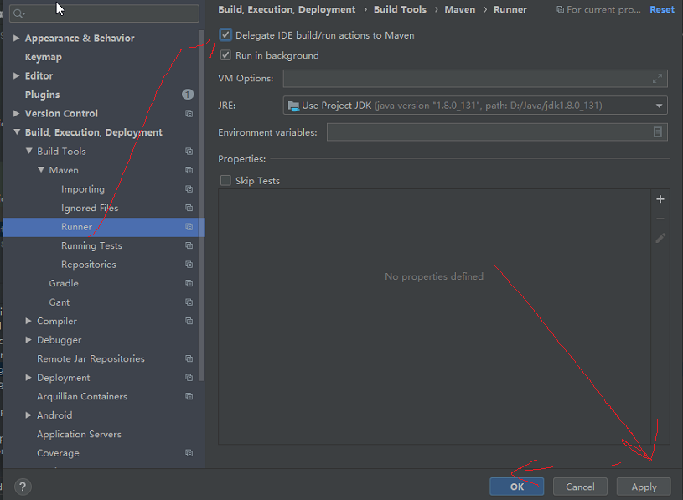Click project-level icon next to Ignored Files

[189, 208]
